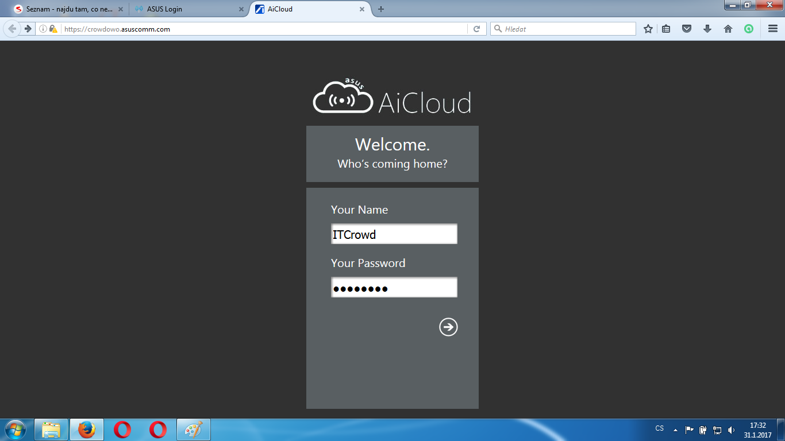Click the padlock warning icon in address bar
Image resolution: width=785 pixels, height=441 pixels.
(x=53, y=29)
